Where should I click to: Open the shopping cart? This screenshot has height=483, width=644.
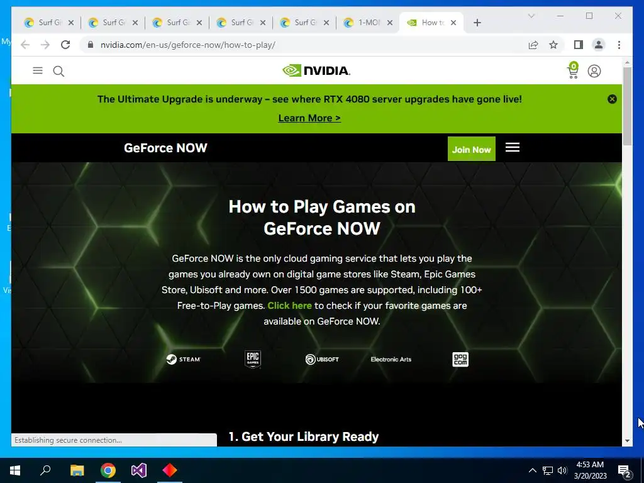pos(573,70)
